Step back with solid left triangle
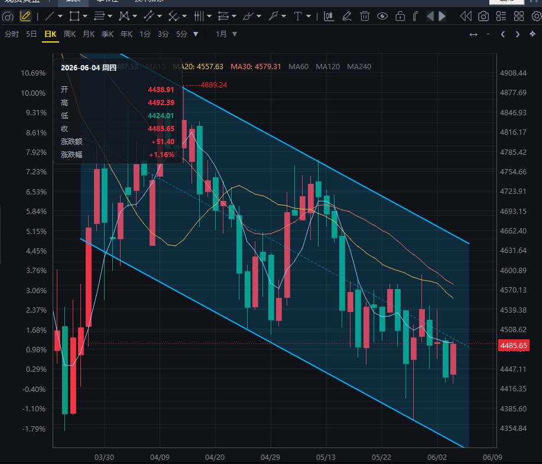The image size is (542, 464). click(x=430, y=16)
